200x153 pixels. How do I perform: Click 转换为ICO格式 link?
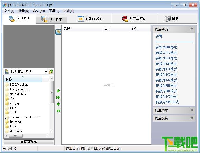point(166,96)
